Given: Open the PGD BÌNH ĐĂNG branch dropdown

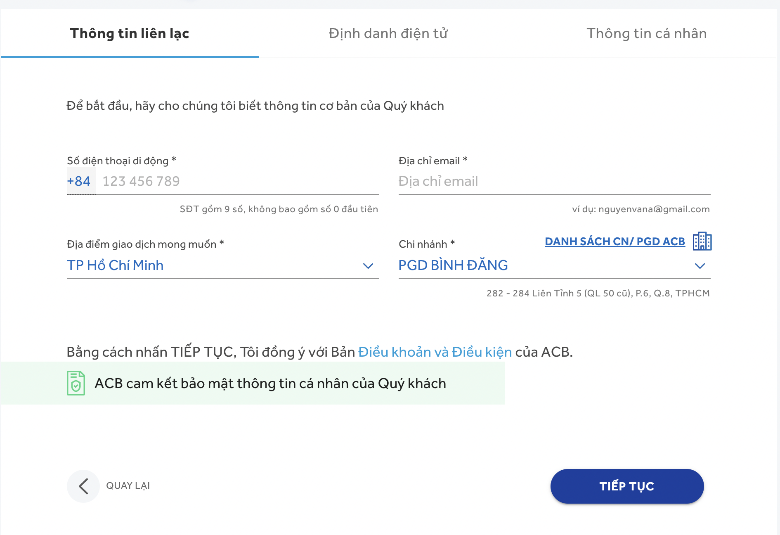Looking at the screenshot, I should click(x=555, y=265).
